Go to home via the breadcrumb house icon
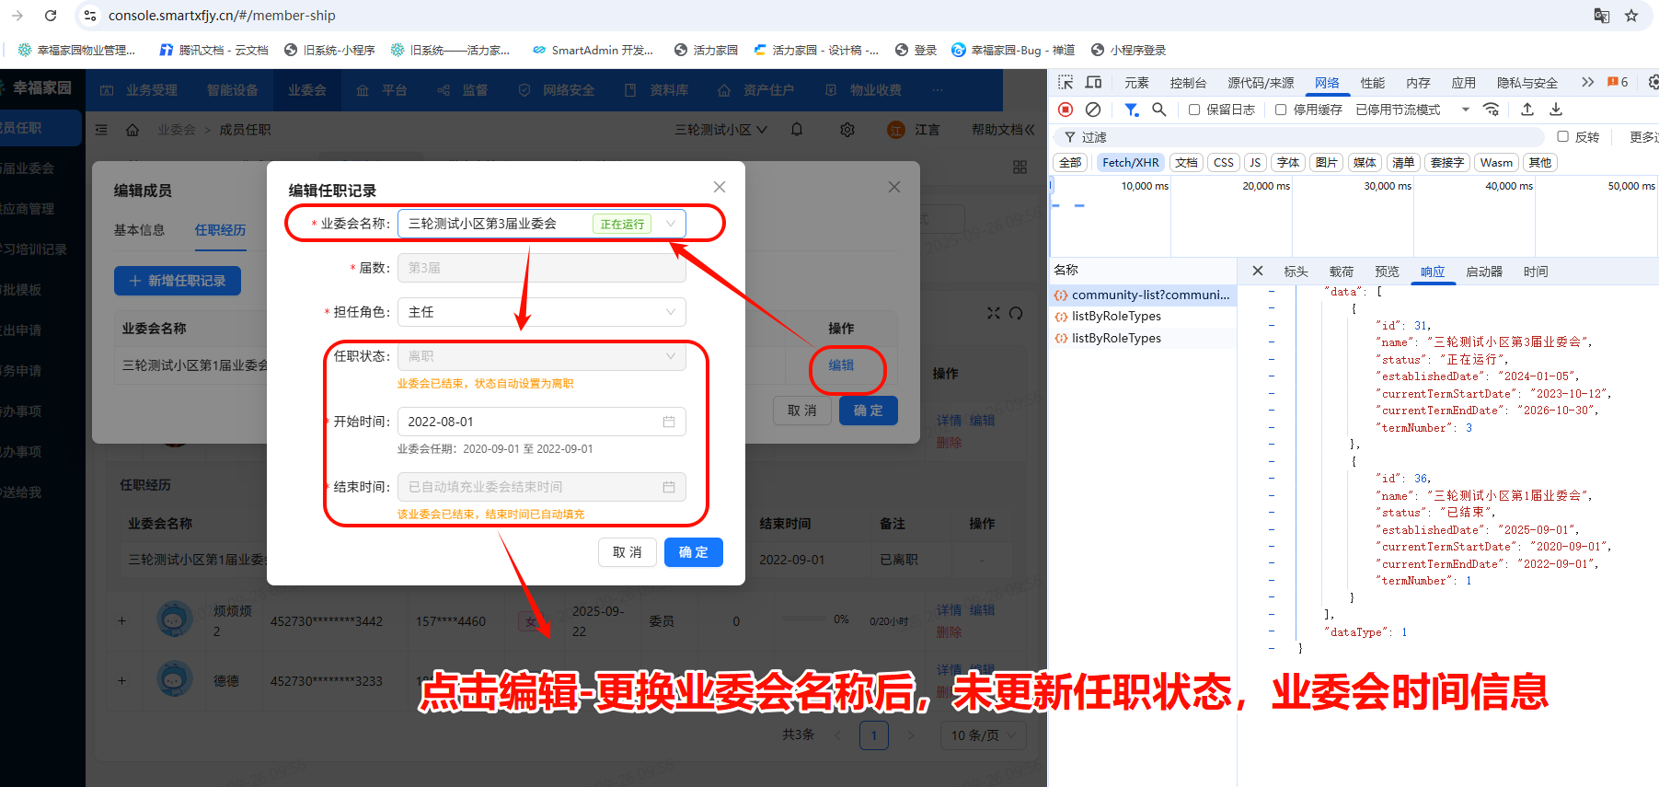The width and height of the screenshot is (1659, 787). [132, 130]
